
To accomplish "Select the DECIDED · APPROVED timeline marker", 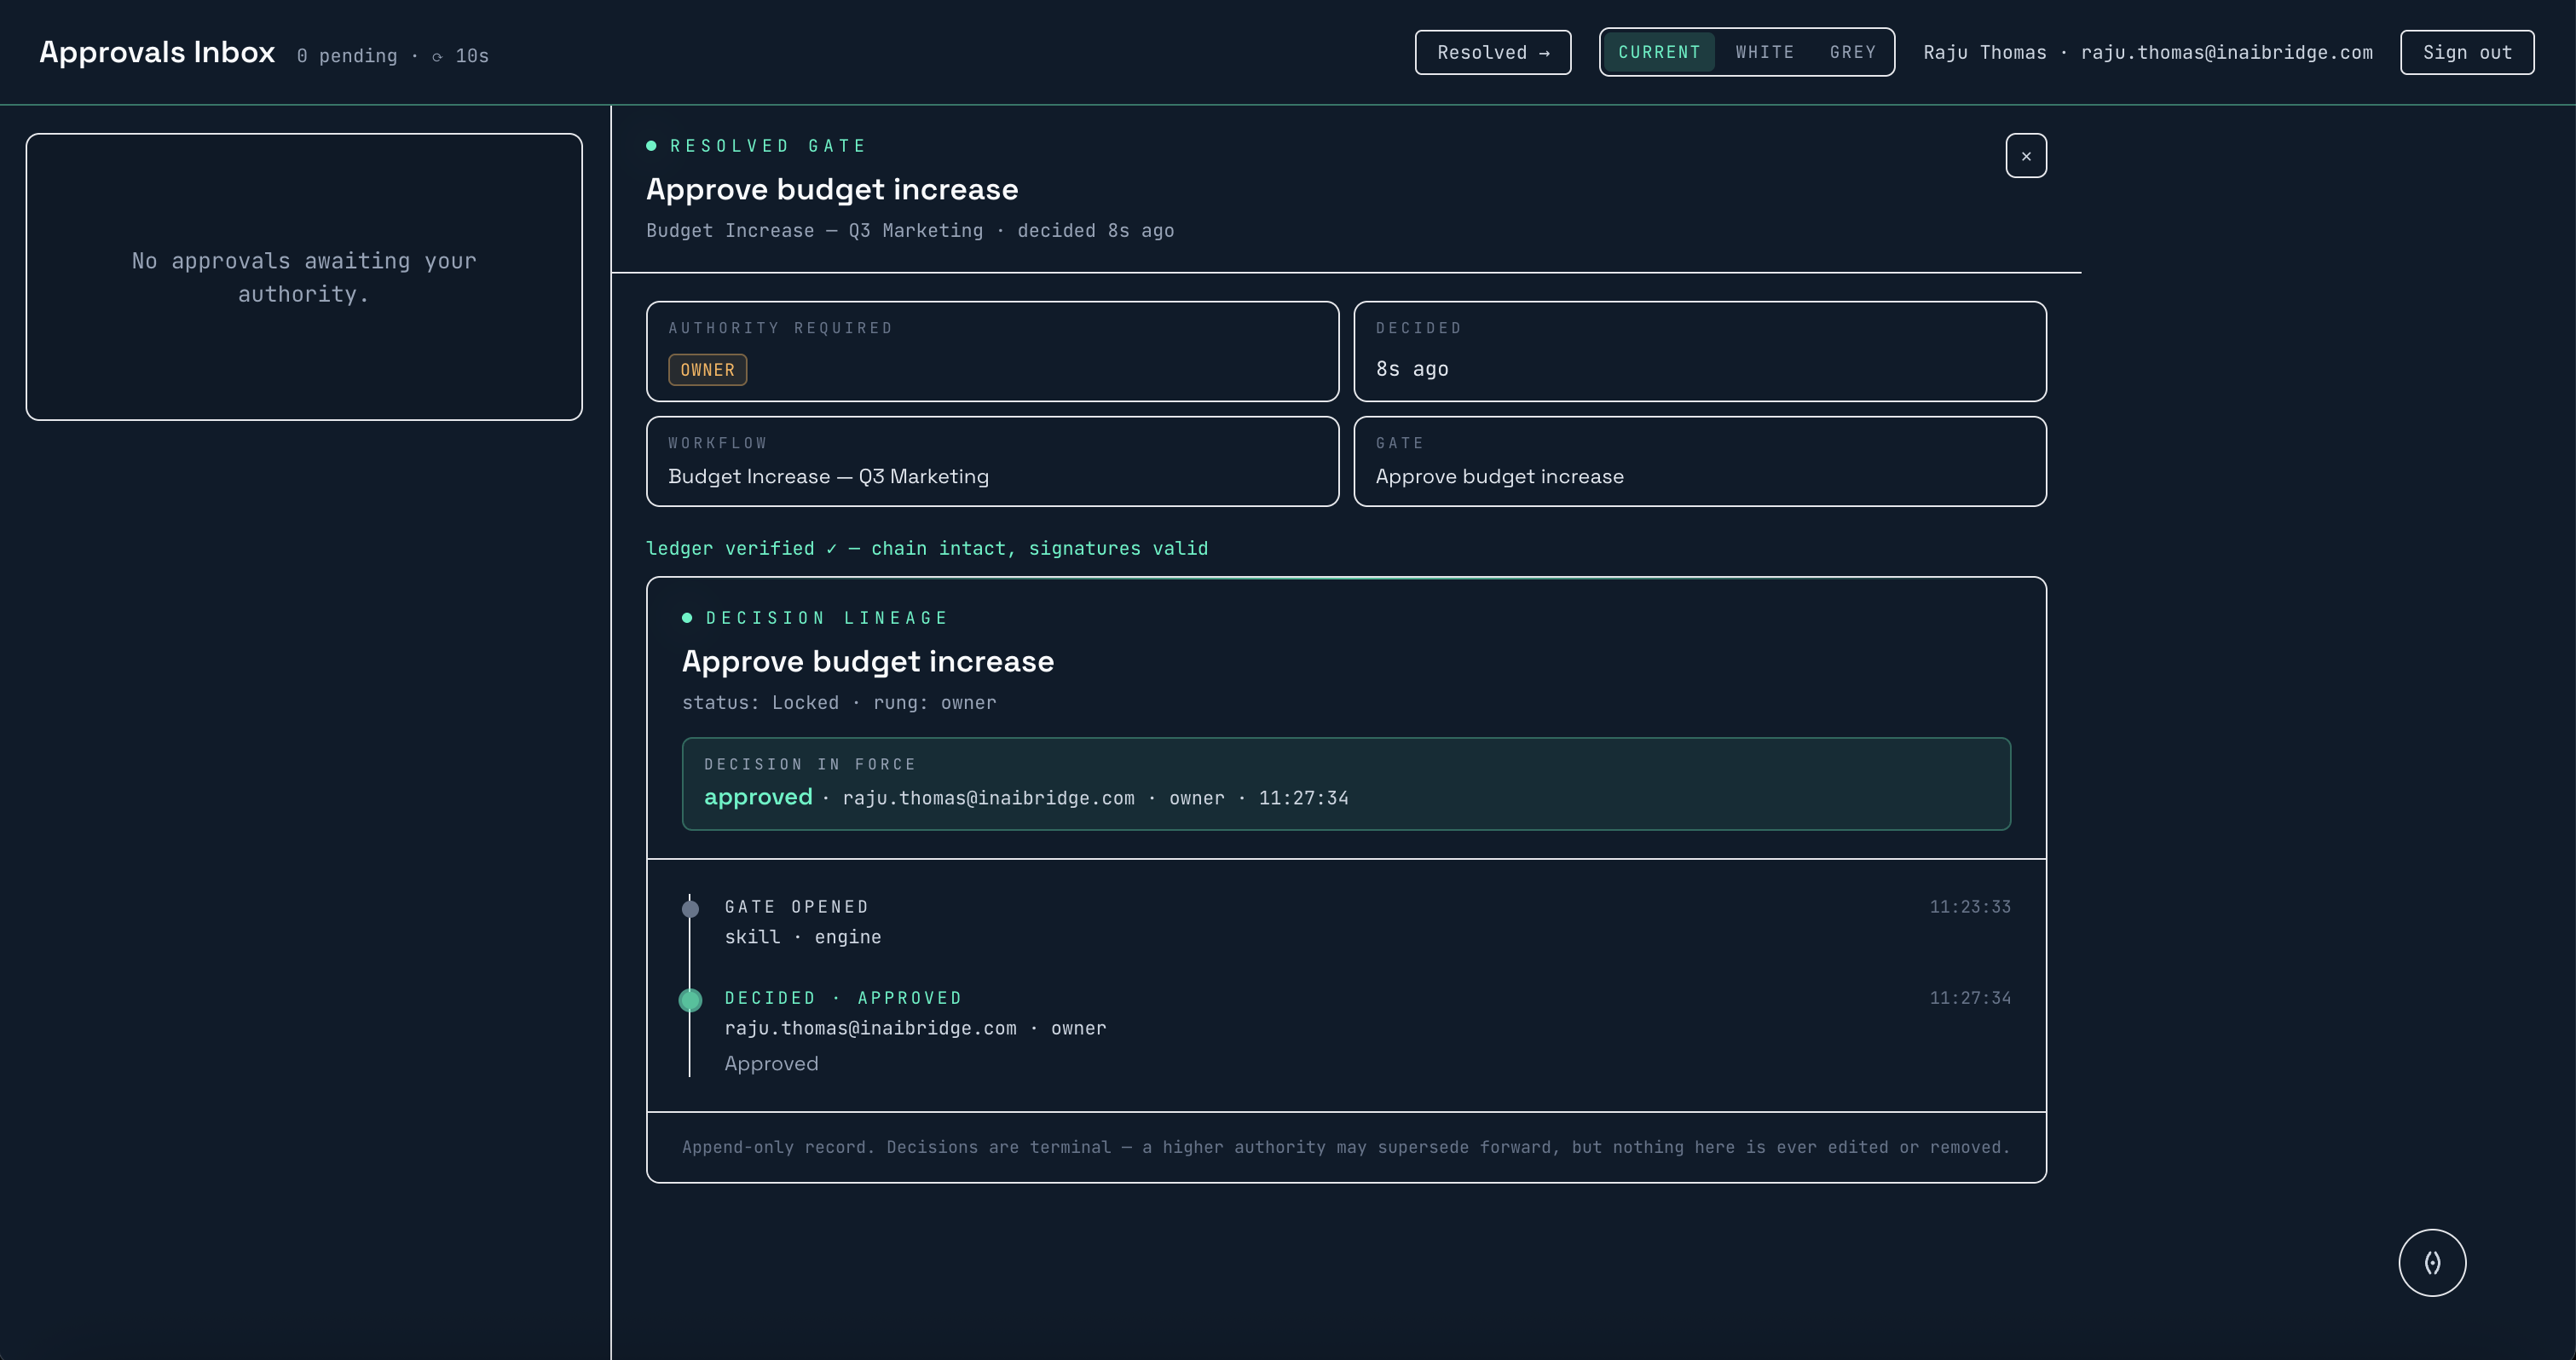I will tap(690, 1000).
